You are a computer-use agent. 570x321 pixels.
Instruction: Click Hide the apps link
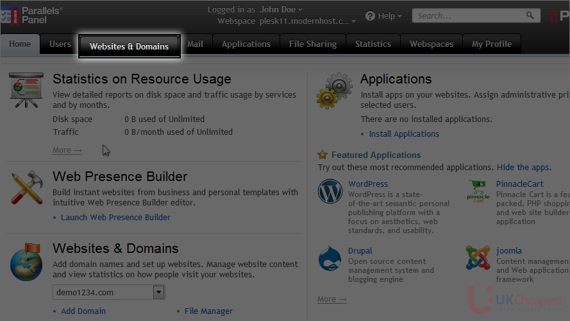[524, 168]
